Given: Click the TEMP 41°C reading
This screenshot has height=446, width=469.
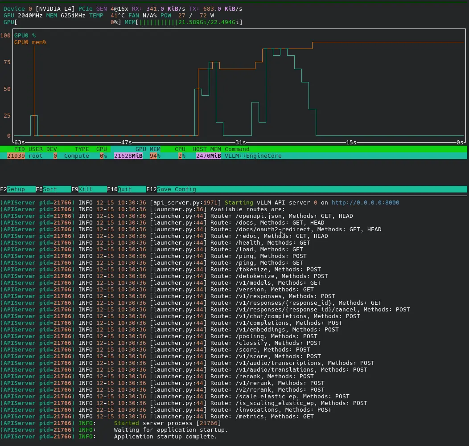Looking at the screenshot, I should click(107, 16).
